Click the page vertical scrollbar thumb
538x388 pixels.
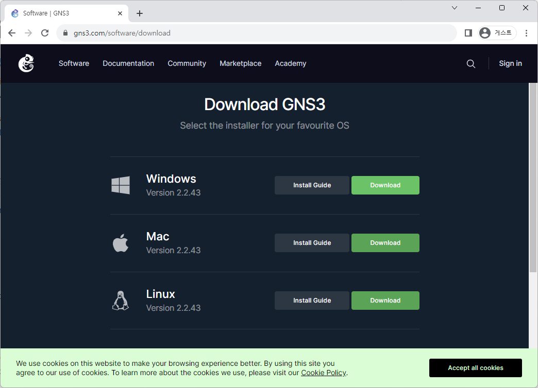[533, 178]
